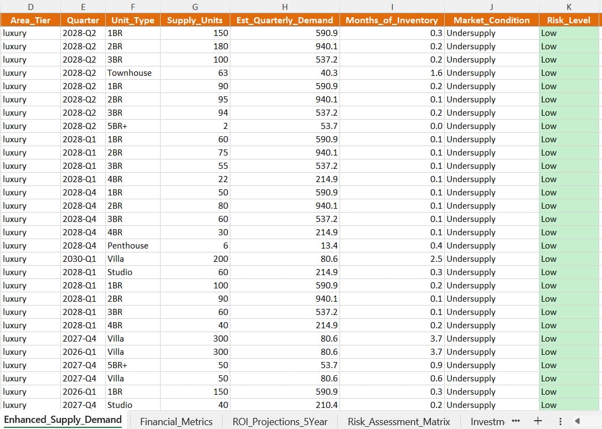Open the ROI_Projections_5Year sheet tab
This screenshot has height=429, width=602.
280,421
